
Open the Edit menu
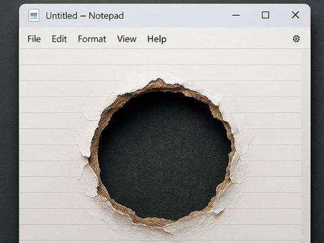(59, 39)
